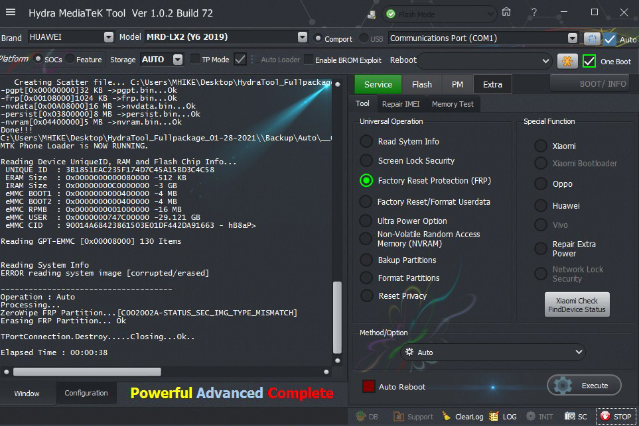The image size is (639, 426).
Task: Click the log's horizontal scrollbar thumb
Action: (x=87, y=372)
